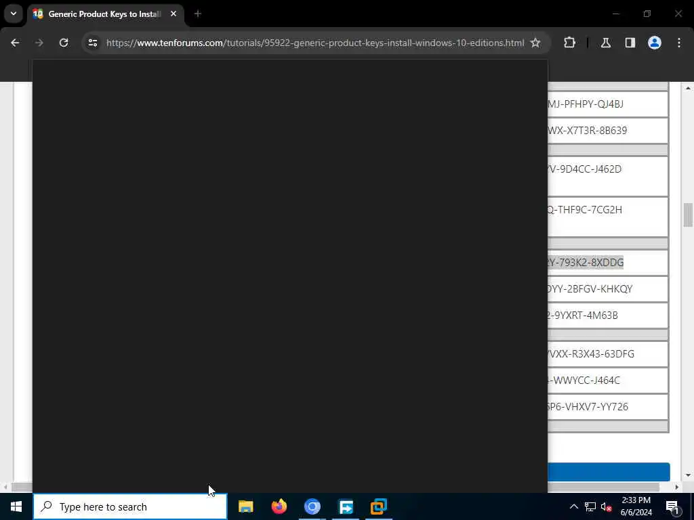Click the muted volume tray icon

pos(607,506)
